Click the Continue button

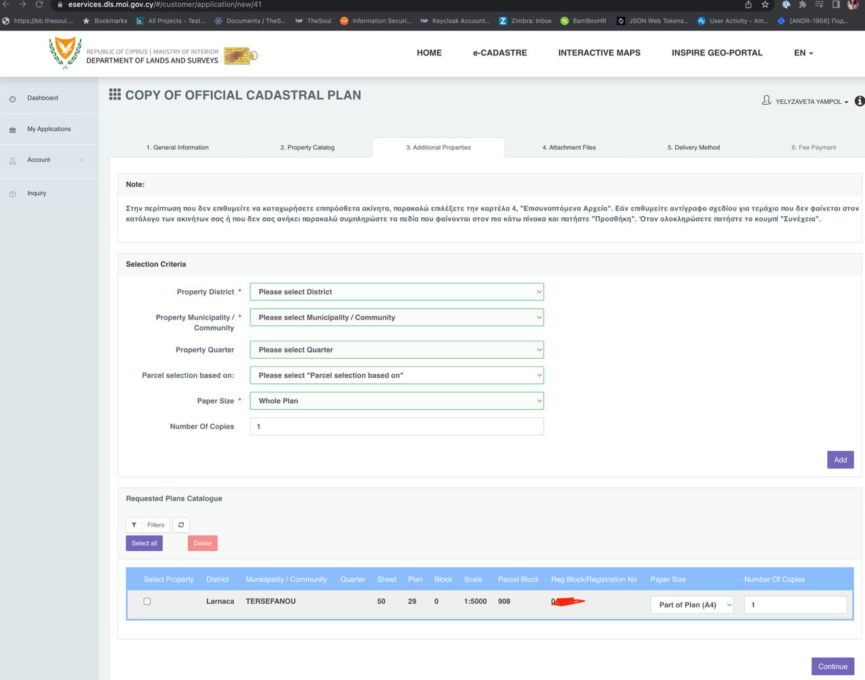click(x=833, y=666)
